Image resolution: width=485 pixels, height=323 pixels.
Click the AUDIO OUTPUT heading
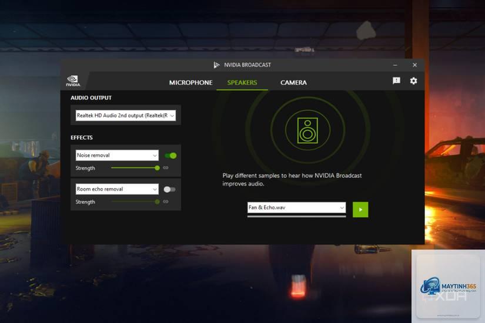(x=91, y=97)
